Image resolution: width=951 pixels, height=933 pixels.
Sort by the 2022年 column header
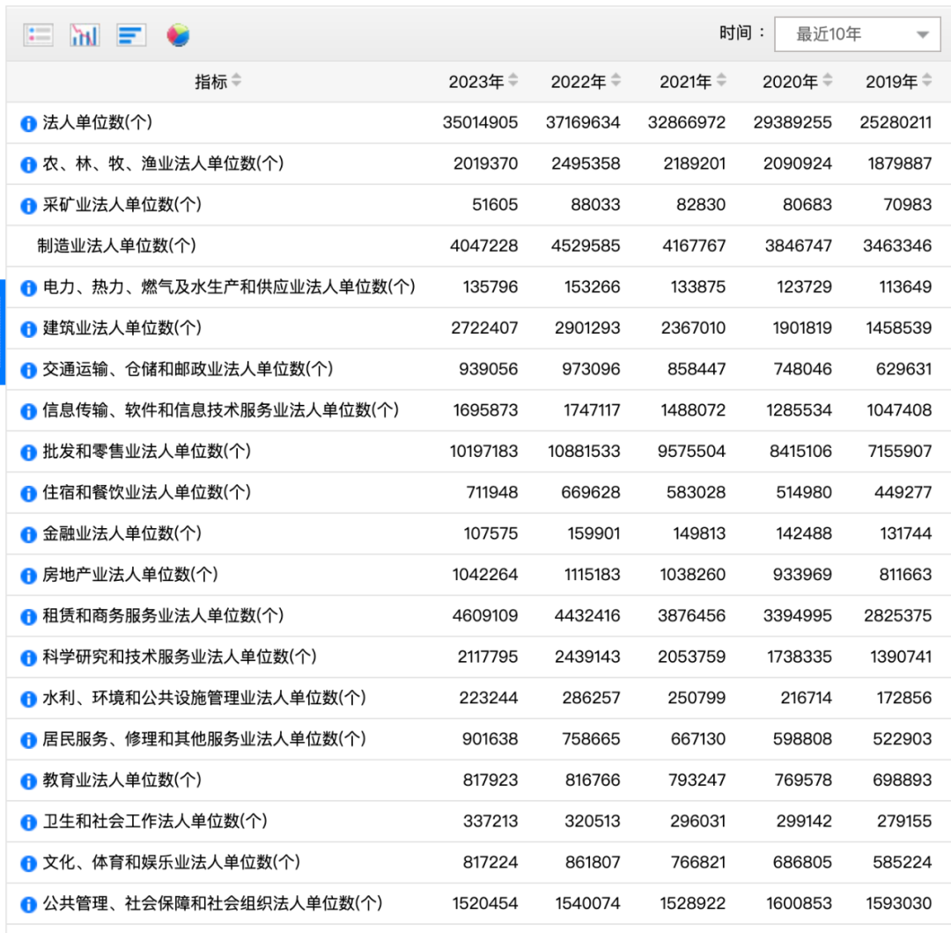(586, 81)
